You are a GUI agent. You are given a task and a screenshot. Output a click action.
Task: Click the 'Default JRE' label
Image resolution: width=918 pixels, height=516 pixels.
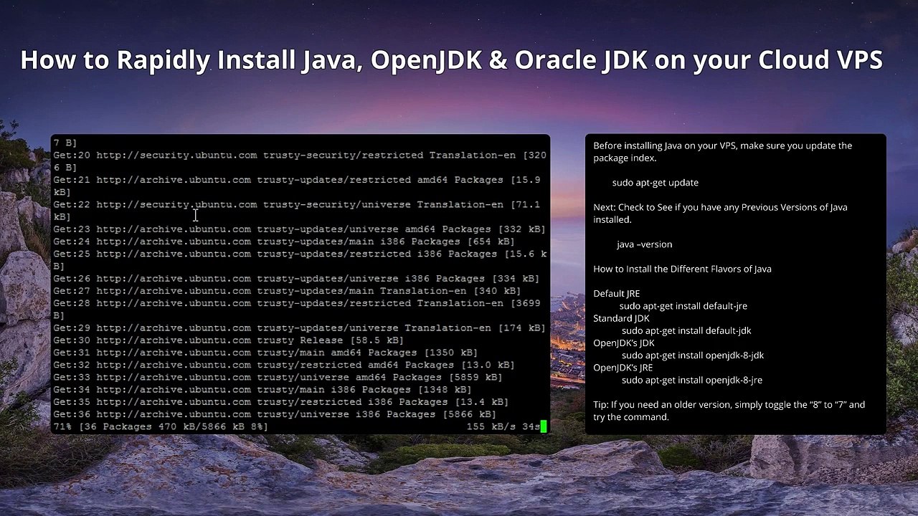point(616,293)
